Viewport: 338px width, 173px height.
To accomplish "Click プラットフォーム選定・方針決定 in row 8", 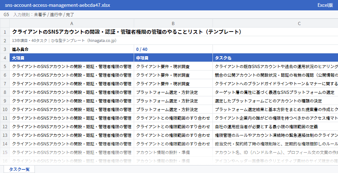I will [173, 92].
